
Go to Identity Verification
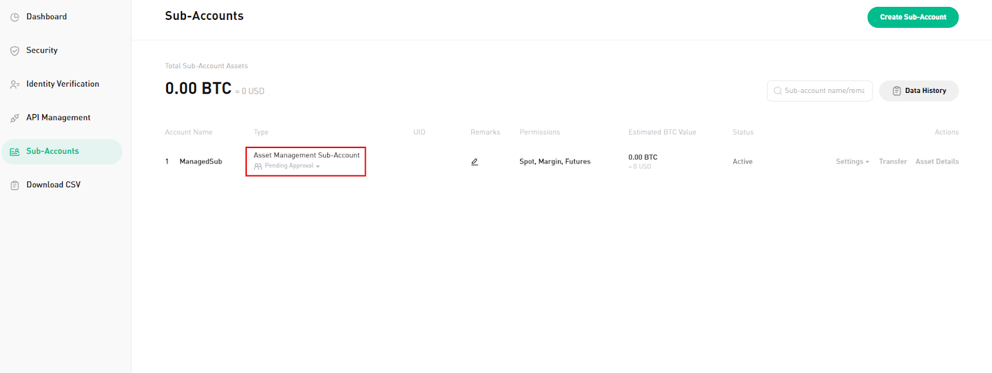(x=63, y=84)
